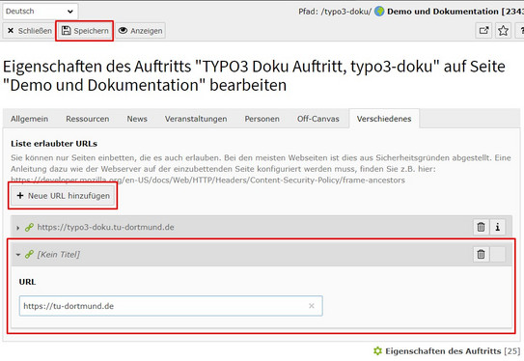Click the globe page icon in path
Screen dimensions: 524x361
[x=379, y=12]
